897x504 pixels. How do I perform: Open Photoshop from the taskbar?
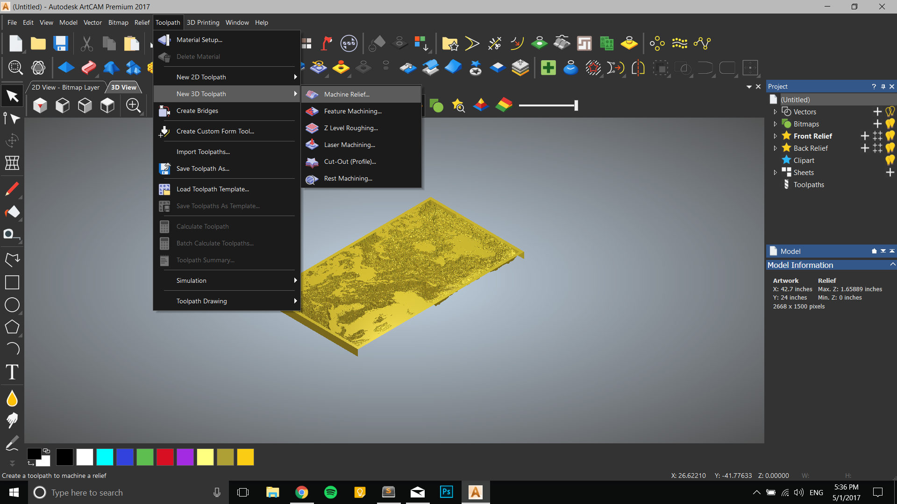click(x=446, y=492)
